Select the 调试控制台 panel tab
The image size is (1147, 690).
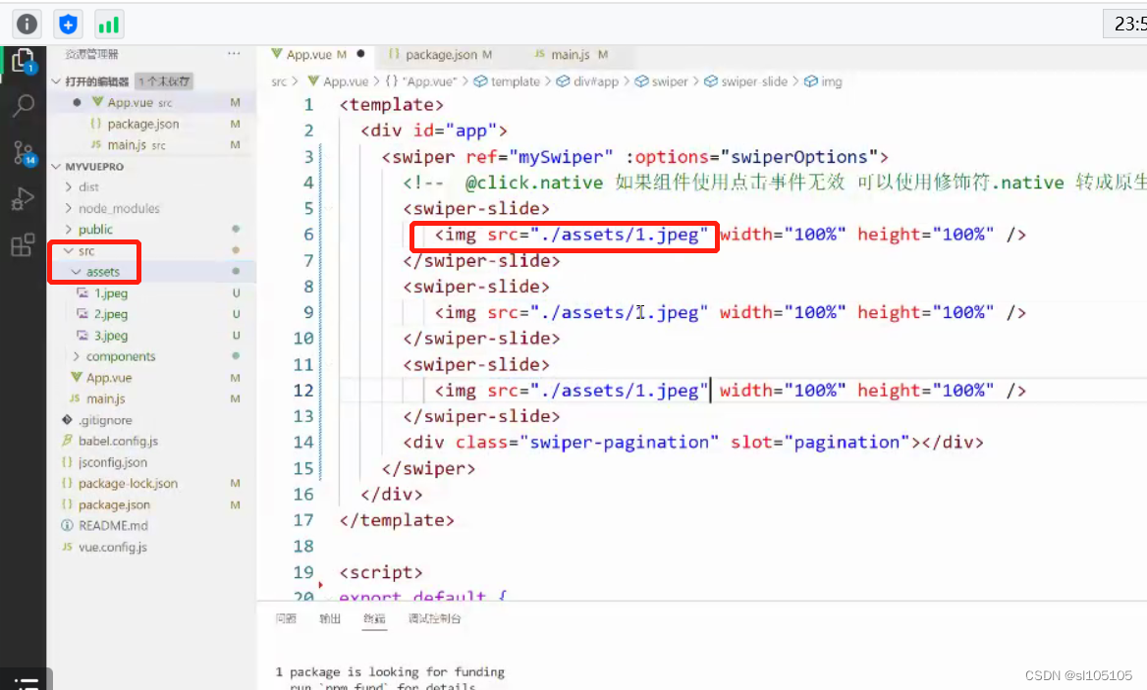[x=434, y=618]
